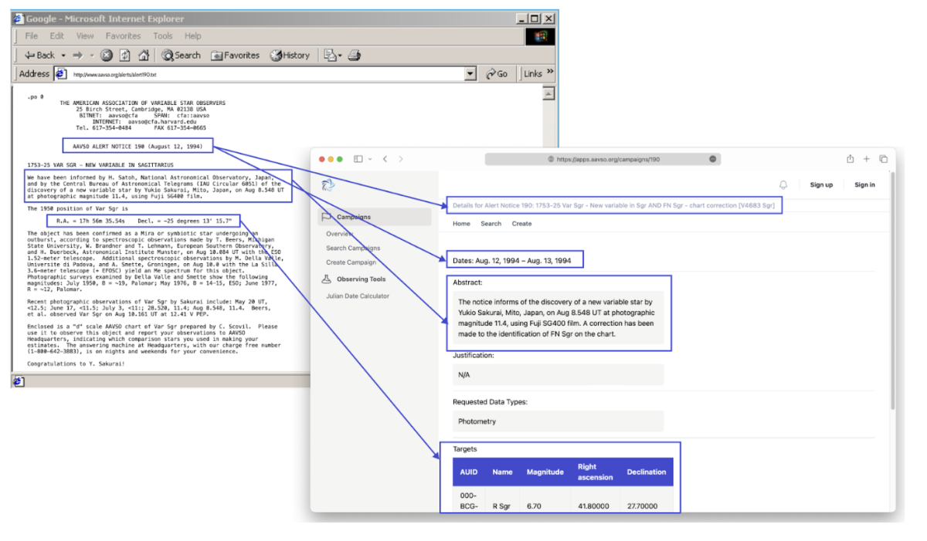Open Create Campaign in the sidebar
This screenshot has width=927, height=541.
pos(351,262)
